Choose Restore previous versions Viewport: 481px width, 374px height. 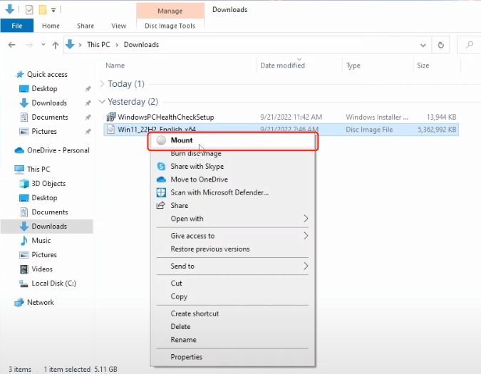point(232,249)
